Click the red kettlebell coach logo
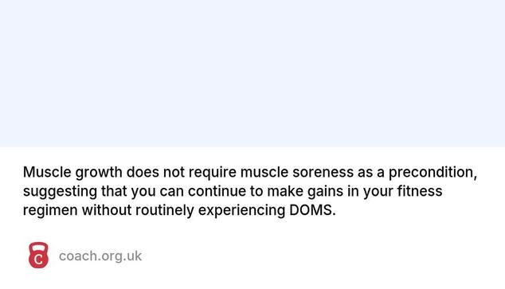Viewport: 505px width, 289px height. click(38, 256)
